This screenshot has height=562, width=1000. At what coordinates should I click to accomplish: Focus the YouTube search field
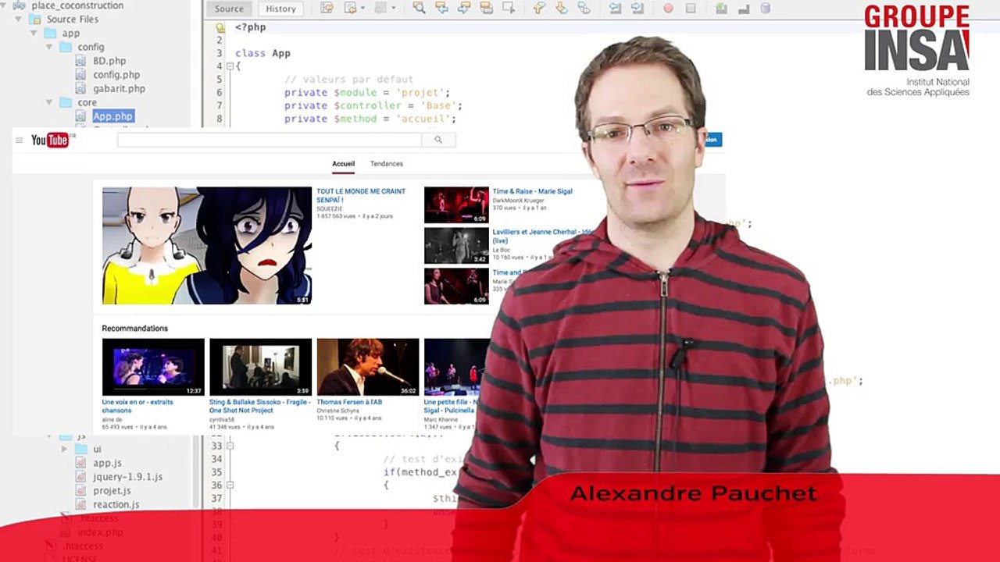(x=270, y=140)
